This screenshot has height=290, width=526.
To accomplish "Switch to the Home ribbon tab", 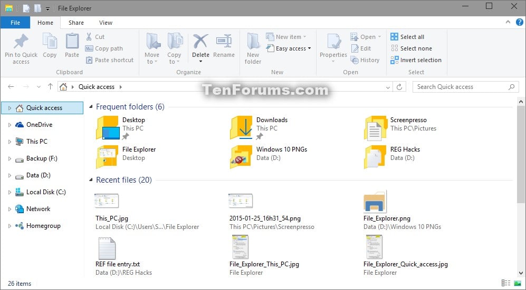I will point(45,23).
